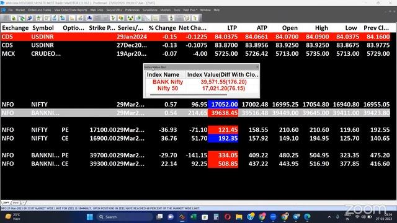397x223 pixels.
Task: Select the USDINR 29Jan2024 row
Action: [x=195, y=37]
